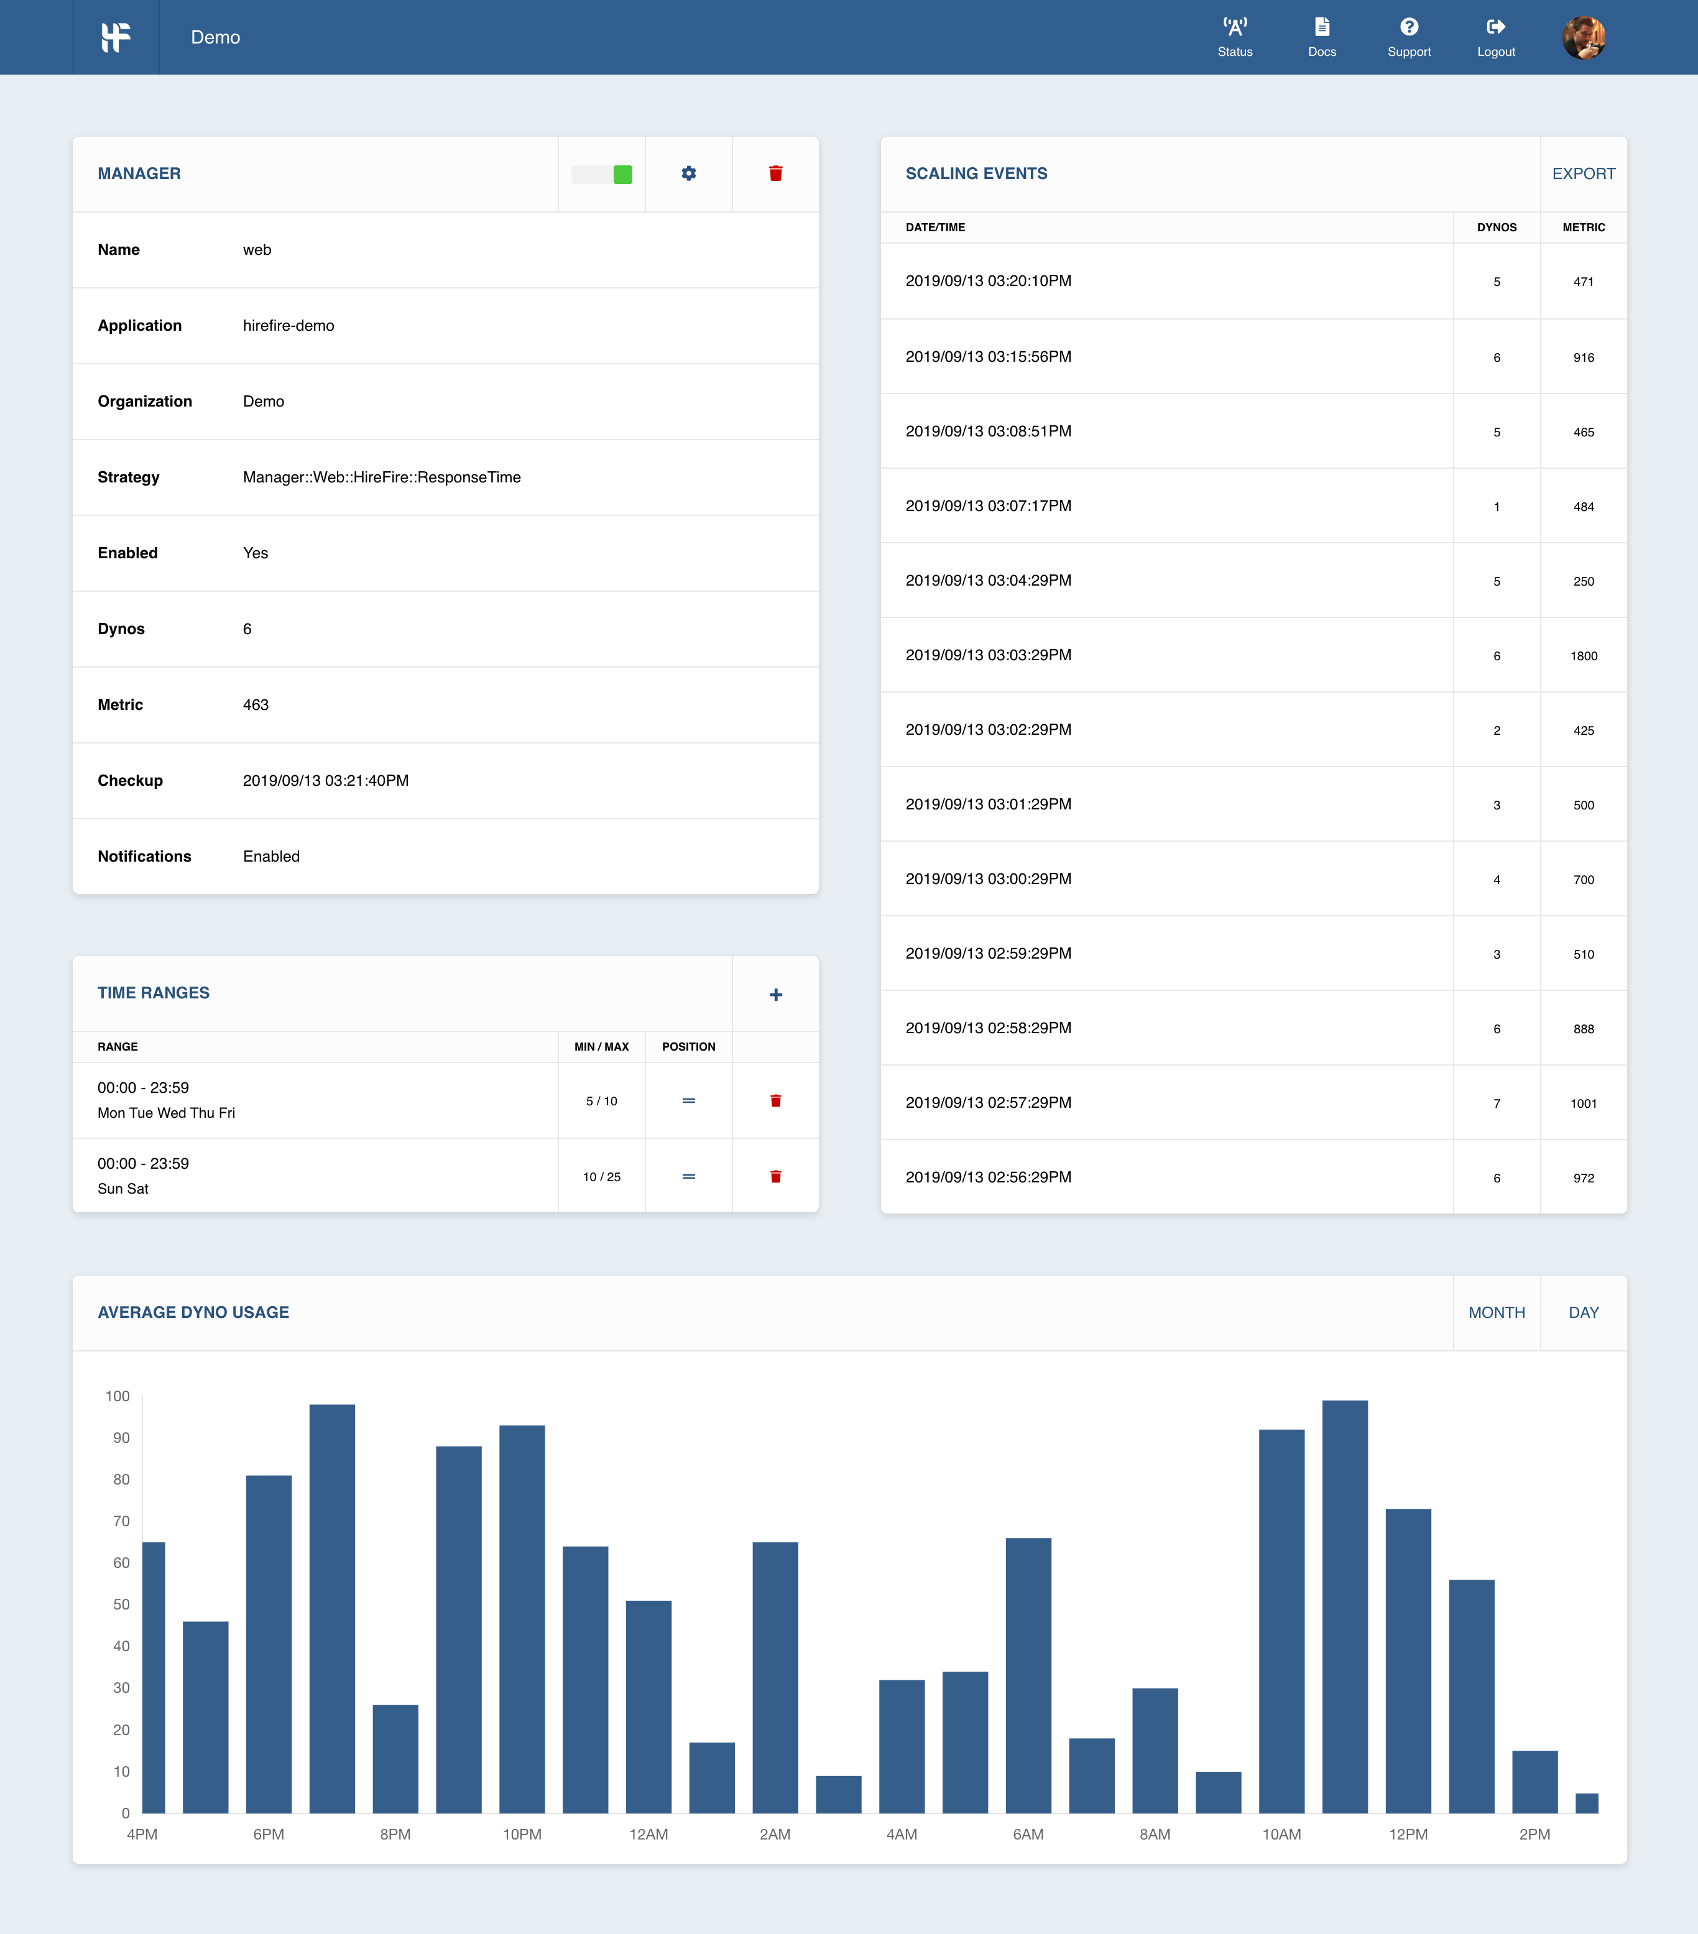
Task: Click the position icon for Mon-Fri range
Action: click(689, 1100)
